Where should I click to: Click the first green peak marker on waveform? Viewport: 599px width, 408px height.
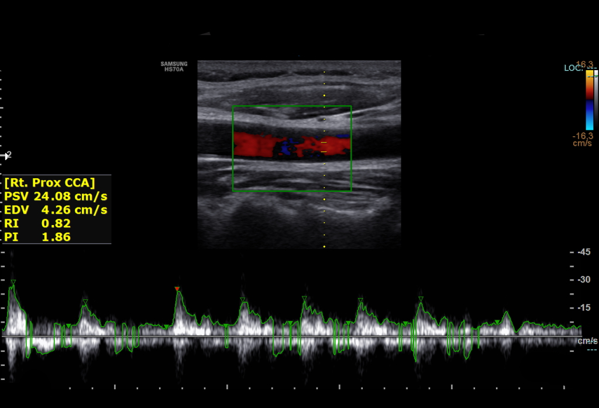(x=13, y=282)
